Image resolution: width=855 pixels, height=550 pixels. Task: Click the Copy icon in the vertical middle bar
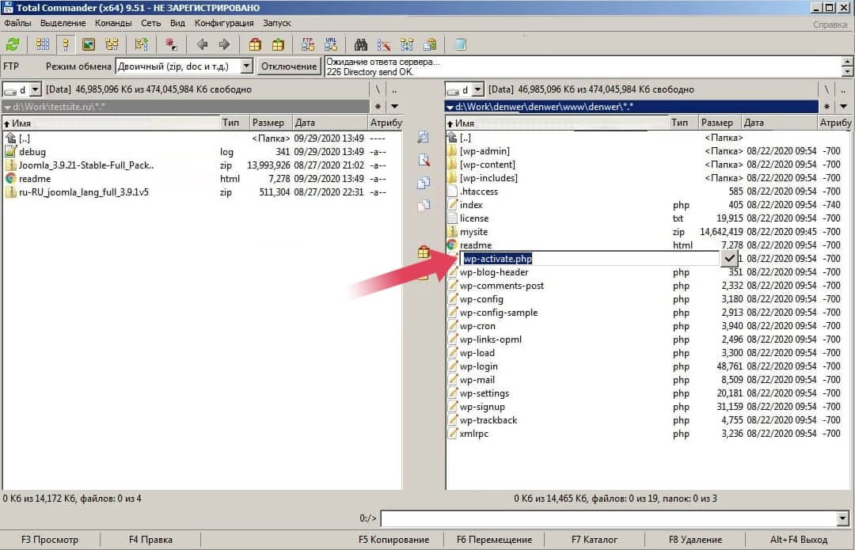pos(424,183)
